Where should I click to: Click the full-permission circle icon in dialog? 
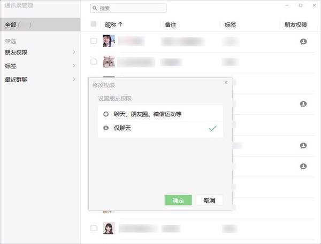pyautogui.click(x=106, y=114)
